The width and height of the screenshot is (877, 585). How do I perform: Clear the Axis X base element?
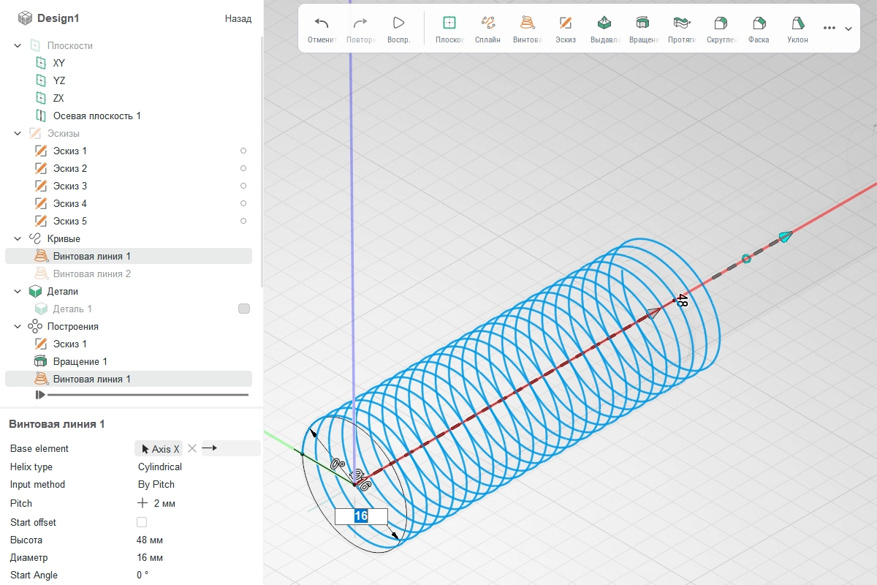pos(192,448)
